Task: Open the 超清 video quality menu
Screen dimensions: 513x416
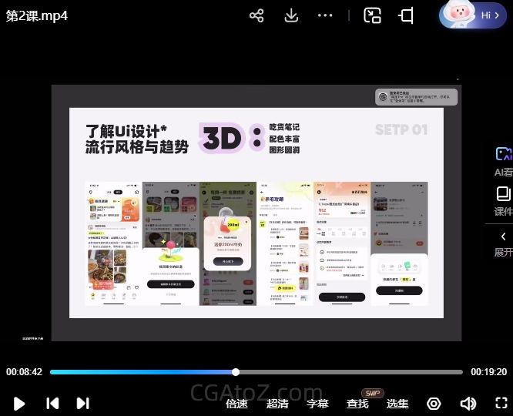Action: point(277,404)
